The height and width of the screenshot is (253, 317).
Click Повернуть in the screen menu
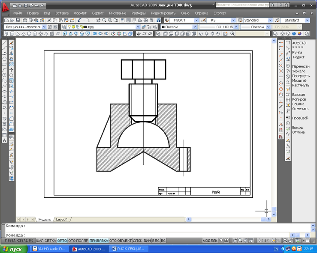click(301, 76)
